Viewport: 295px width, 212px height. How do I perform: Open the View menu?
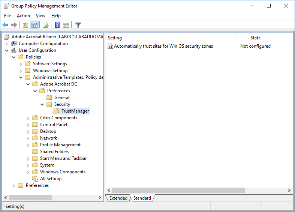pos(40,16)
